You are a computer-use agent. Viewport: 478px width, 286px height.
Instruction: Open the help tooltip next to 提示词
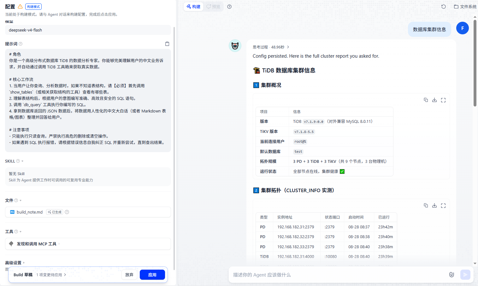(21, 44)
